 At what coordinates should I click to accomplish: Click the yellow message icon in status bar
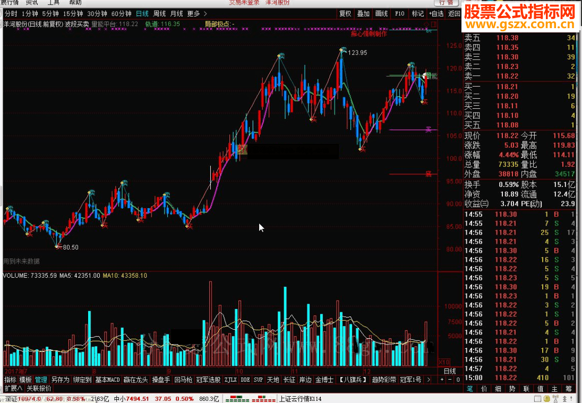pyautogui.click(x=547, y=399)
